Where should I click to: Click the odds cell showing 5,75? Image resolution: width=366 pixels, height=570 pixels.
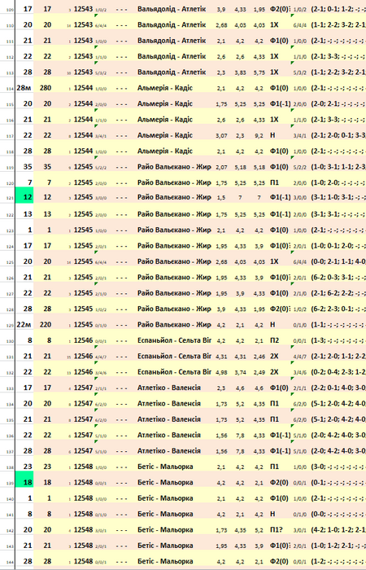259,72
